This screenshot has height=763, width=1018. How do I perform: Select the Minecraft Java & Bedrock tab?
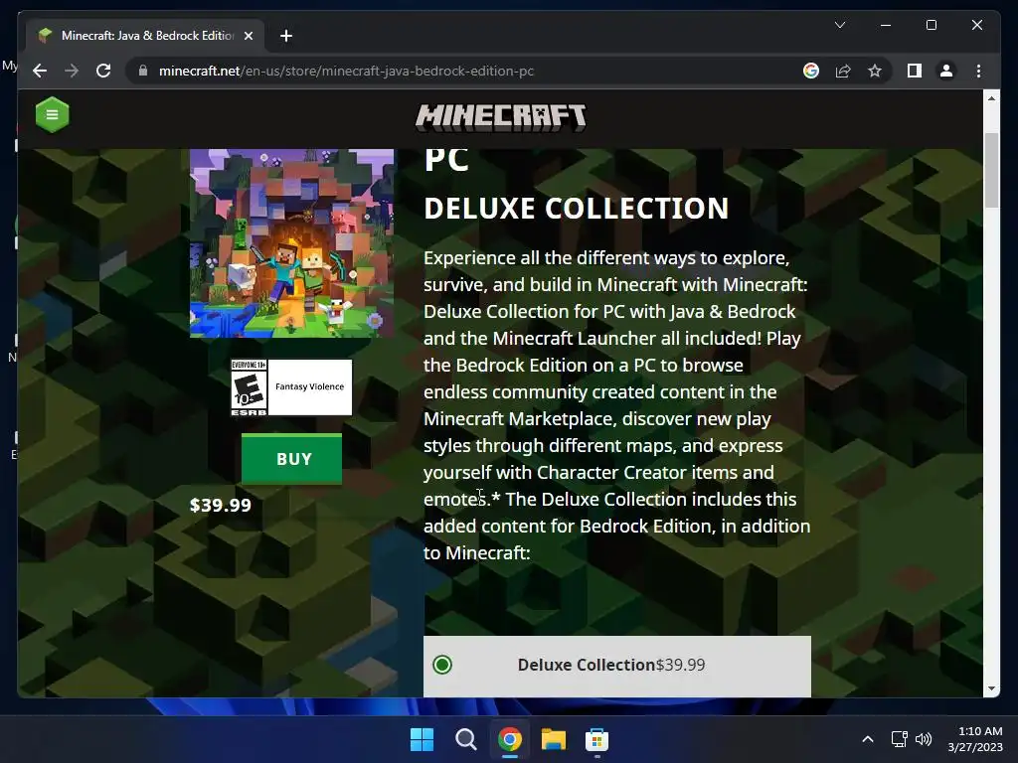pos(145,36)
